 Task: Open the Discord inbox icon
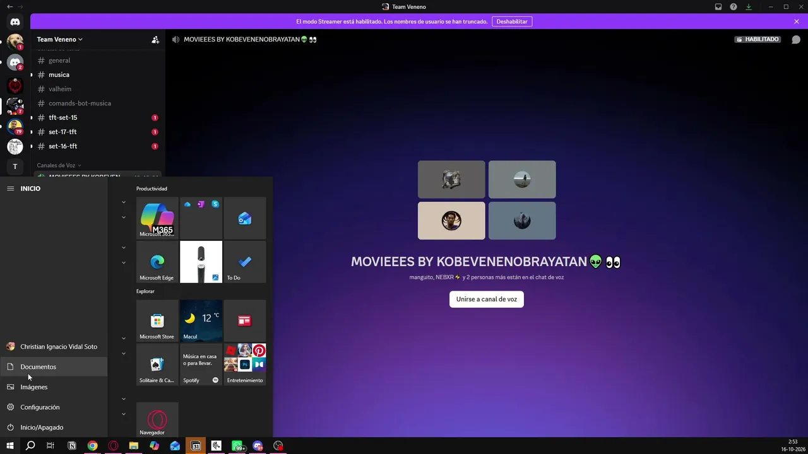click(x=718, y=7)
